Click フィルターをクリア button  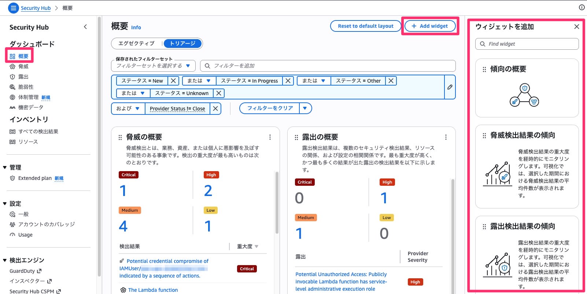270,108
